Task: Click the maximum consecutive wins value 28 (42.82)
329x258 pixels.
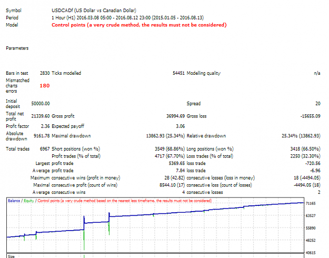Action: (x=175, y=178)
